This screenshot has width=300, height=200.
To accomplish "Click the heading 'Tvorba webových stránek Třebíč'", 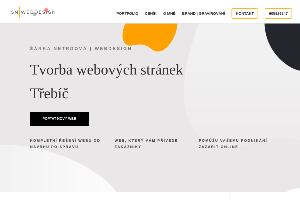I will tap(106, 81).
